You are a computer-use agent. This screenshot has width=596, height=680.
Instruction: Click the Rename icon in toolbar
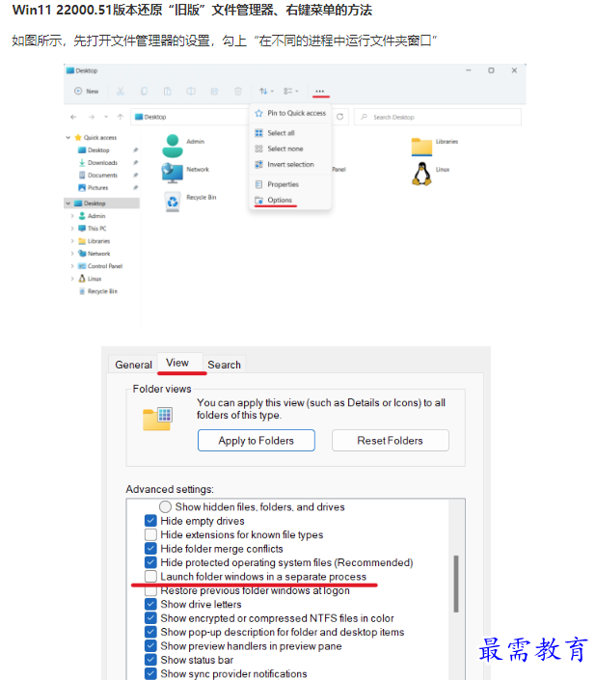[x=191, y=91]
